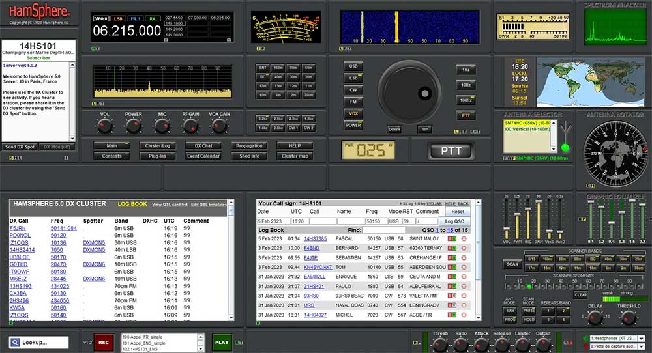
Task: Open the audio capture device dropdown
Action: (x=641, y=346)
